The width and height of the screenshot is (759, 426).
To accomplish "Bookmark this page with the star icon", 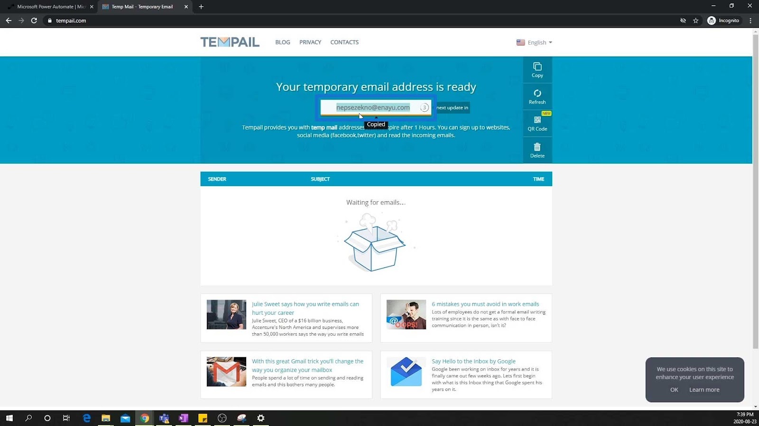I will click(x=695, y=20).
